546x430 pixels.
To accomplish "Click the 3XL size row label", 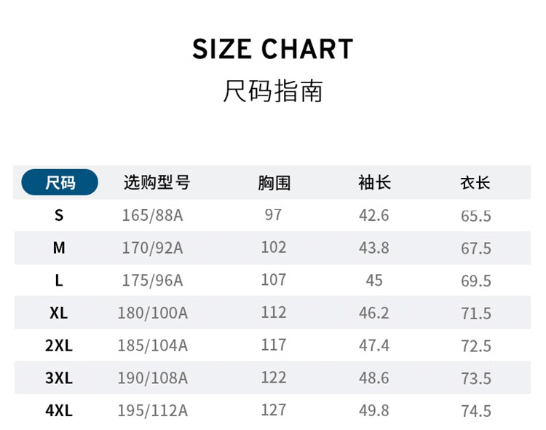I will pos(59,378).
